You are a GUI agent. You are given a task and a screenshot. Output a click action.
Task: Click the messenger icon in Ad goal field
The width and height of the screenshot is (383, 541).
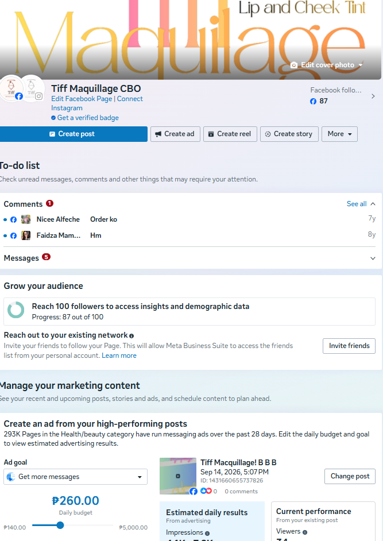coord(11,477)
